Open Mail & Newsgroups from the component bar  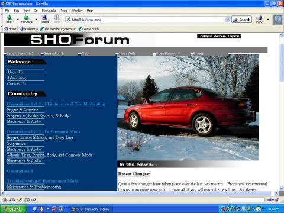[12, 200]
